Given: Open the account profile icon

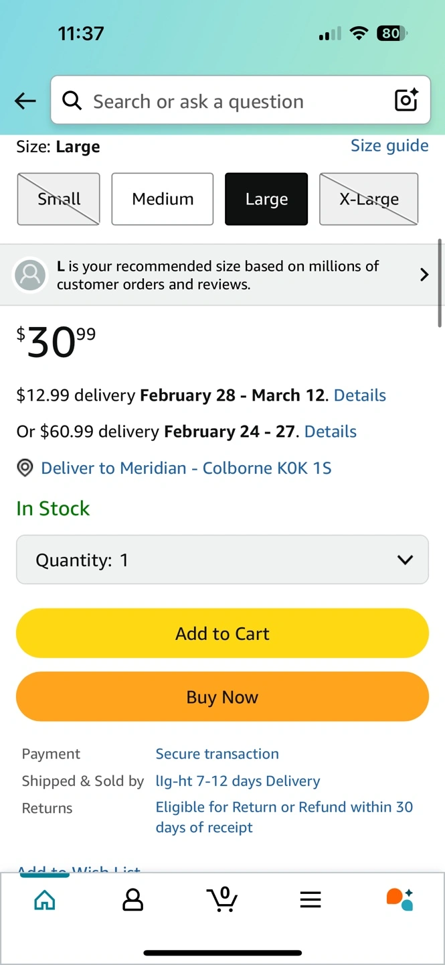Looking at the screenshot, I should click(x=133, y=900).
